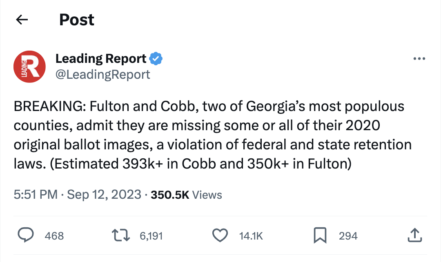This screenshot has width=441, height=262.
Task: Click the blue verified checkmark badge
Action: 156,59
